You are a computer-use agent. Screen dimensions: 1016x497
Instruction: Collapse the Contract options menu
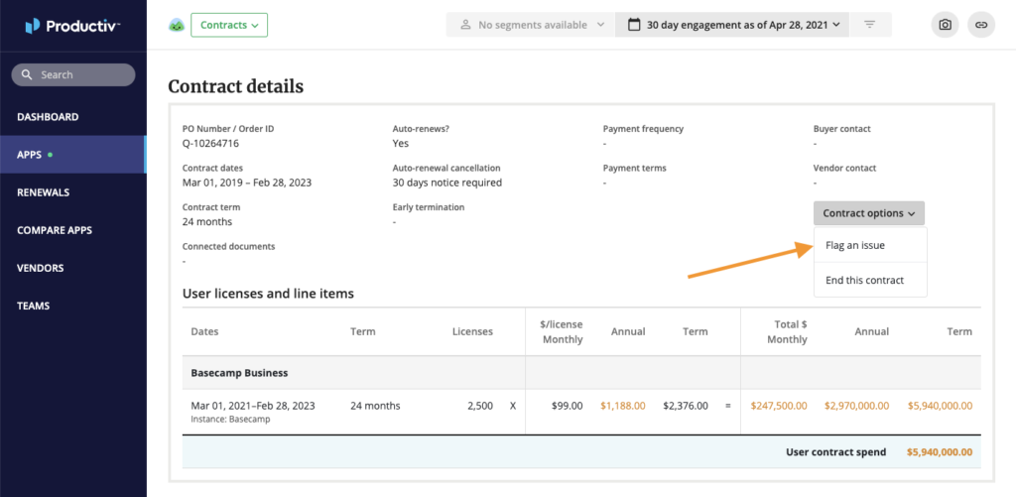coord(868,213)
